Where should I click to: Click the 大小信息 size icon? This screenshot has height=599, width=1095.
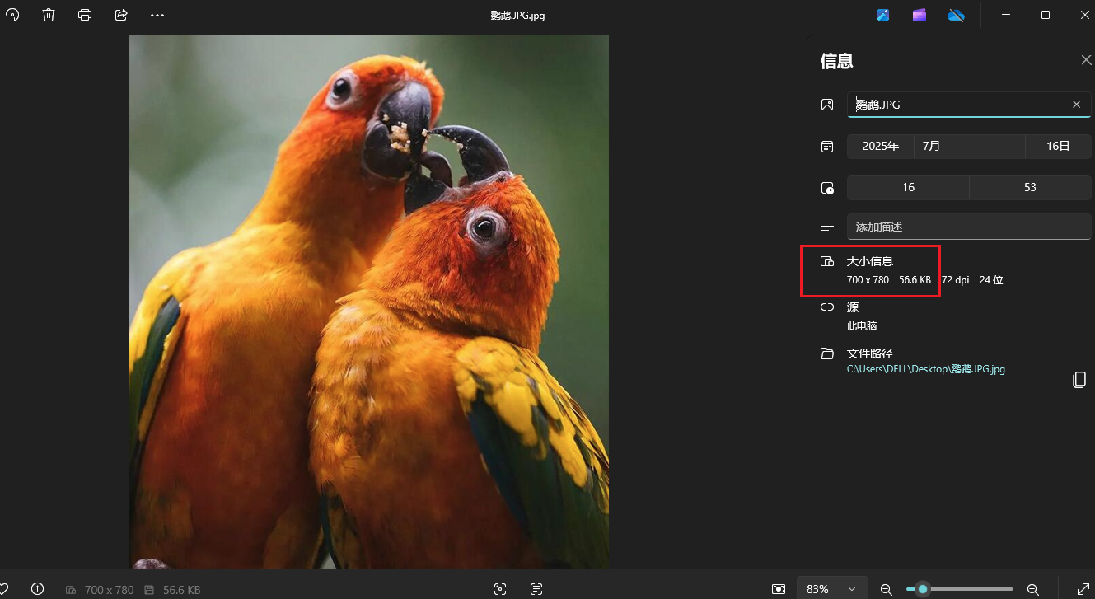tap(827, 262)
